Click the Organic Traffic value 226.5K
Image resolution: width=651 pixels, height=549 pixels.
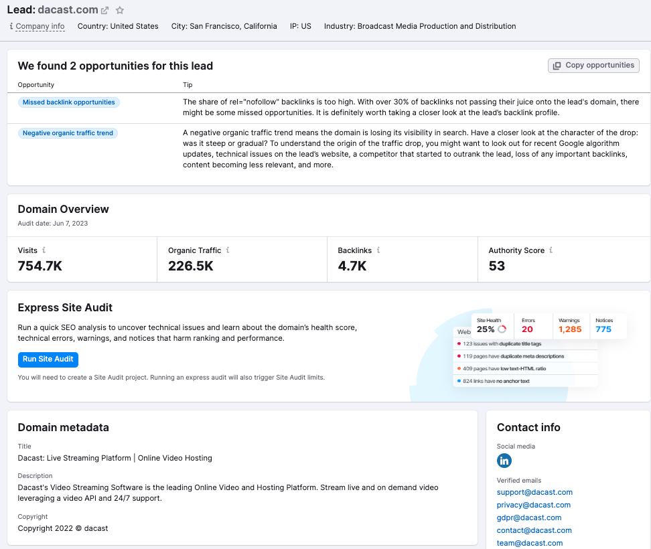pyautogui.click(x=191, y=266)
